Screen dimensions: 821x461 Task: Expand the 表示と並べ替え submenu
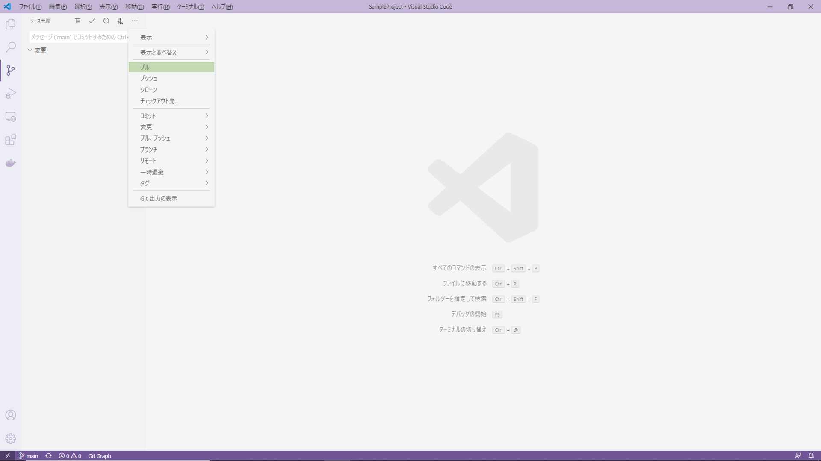[171, 52]
